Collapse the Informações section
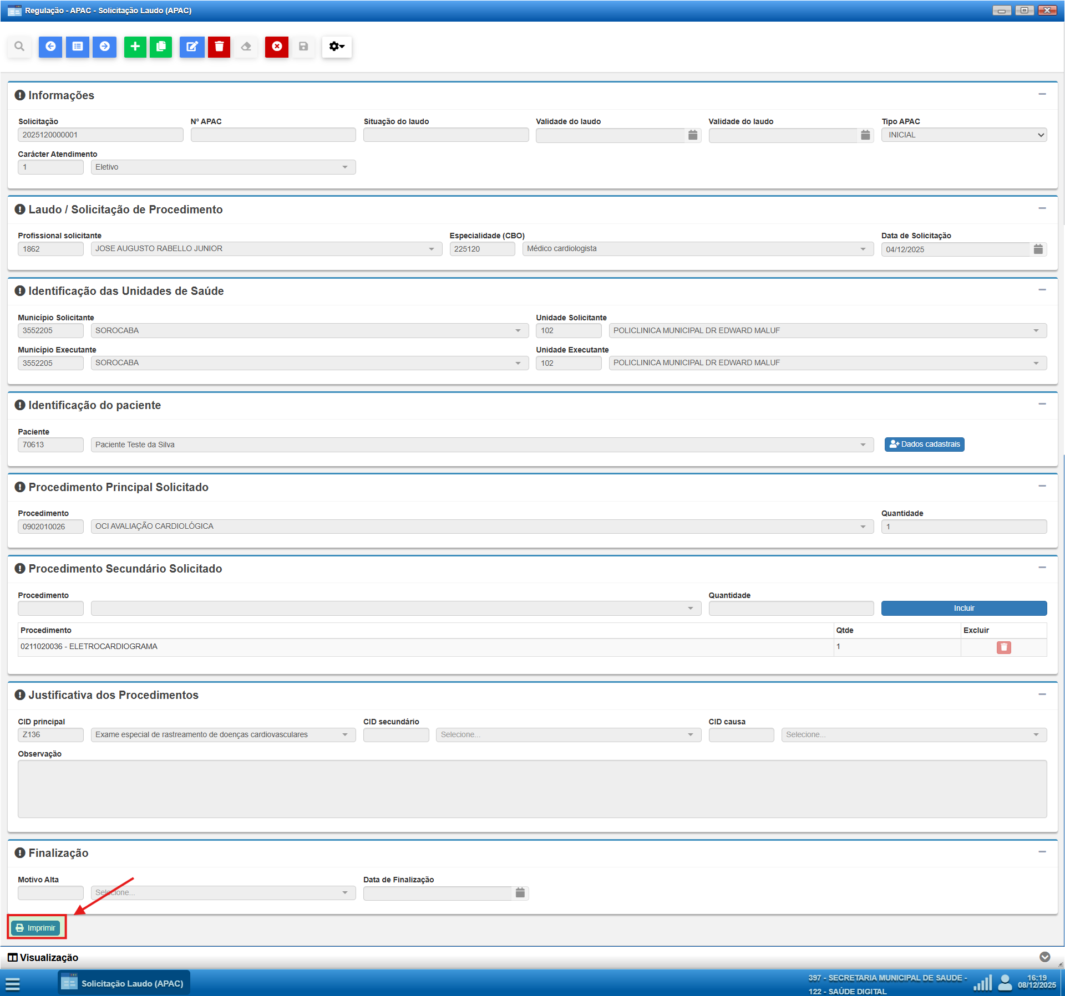This screenshot has width=1065, height=996. [x=1042, y=94]
